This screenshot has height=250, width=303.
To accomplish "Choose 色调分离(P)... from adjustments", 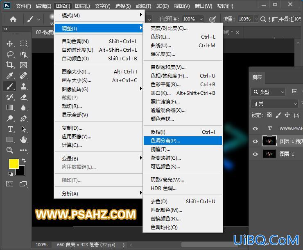I will 183,141.
